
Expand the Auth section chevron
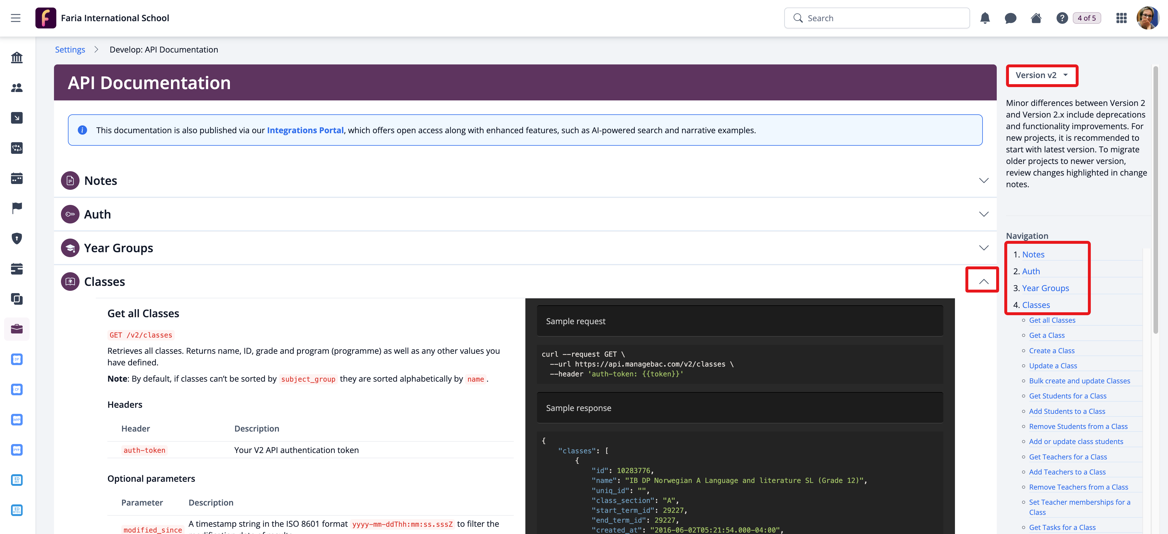[983, 214]
